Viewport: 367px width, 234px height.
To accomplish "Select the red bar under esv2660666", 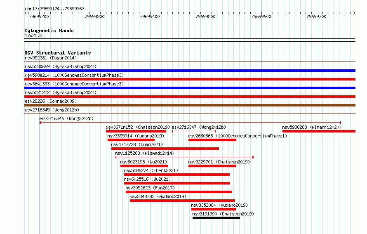I will [x=212, y=140].
